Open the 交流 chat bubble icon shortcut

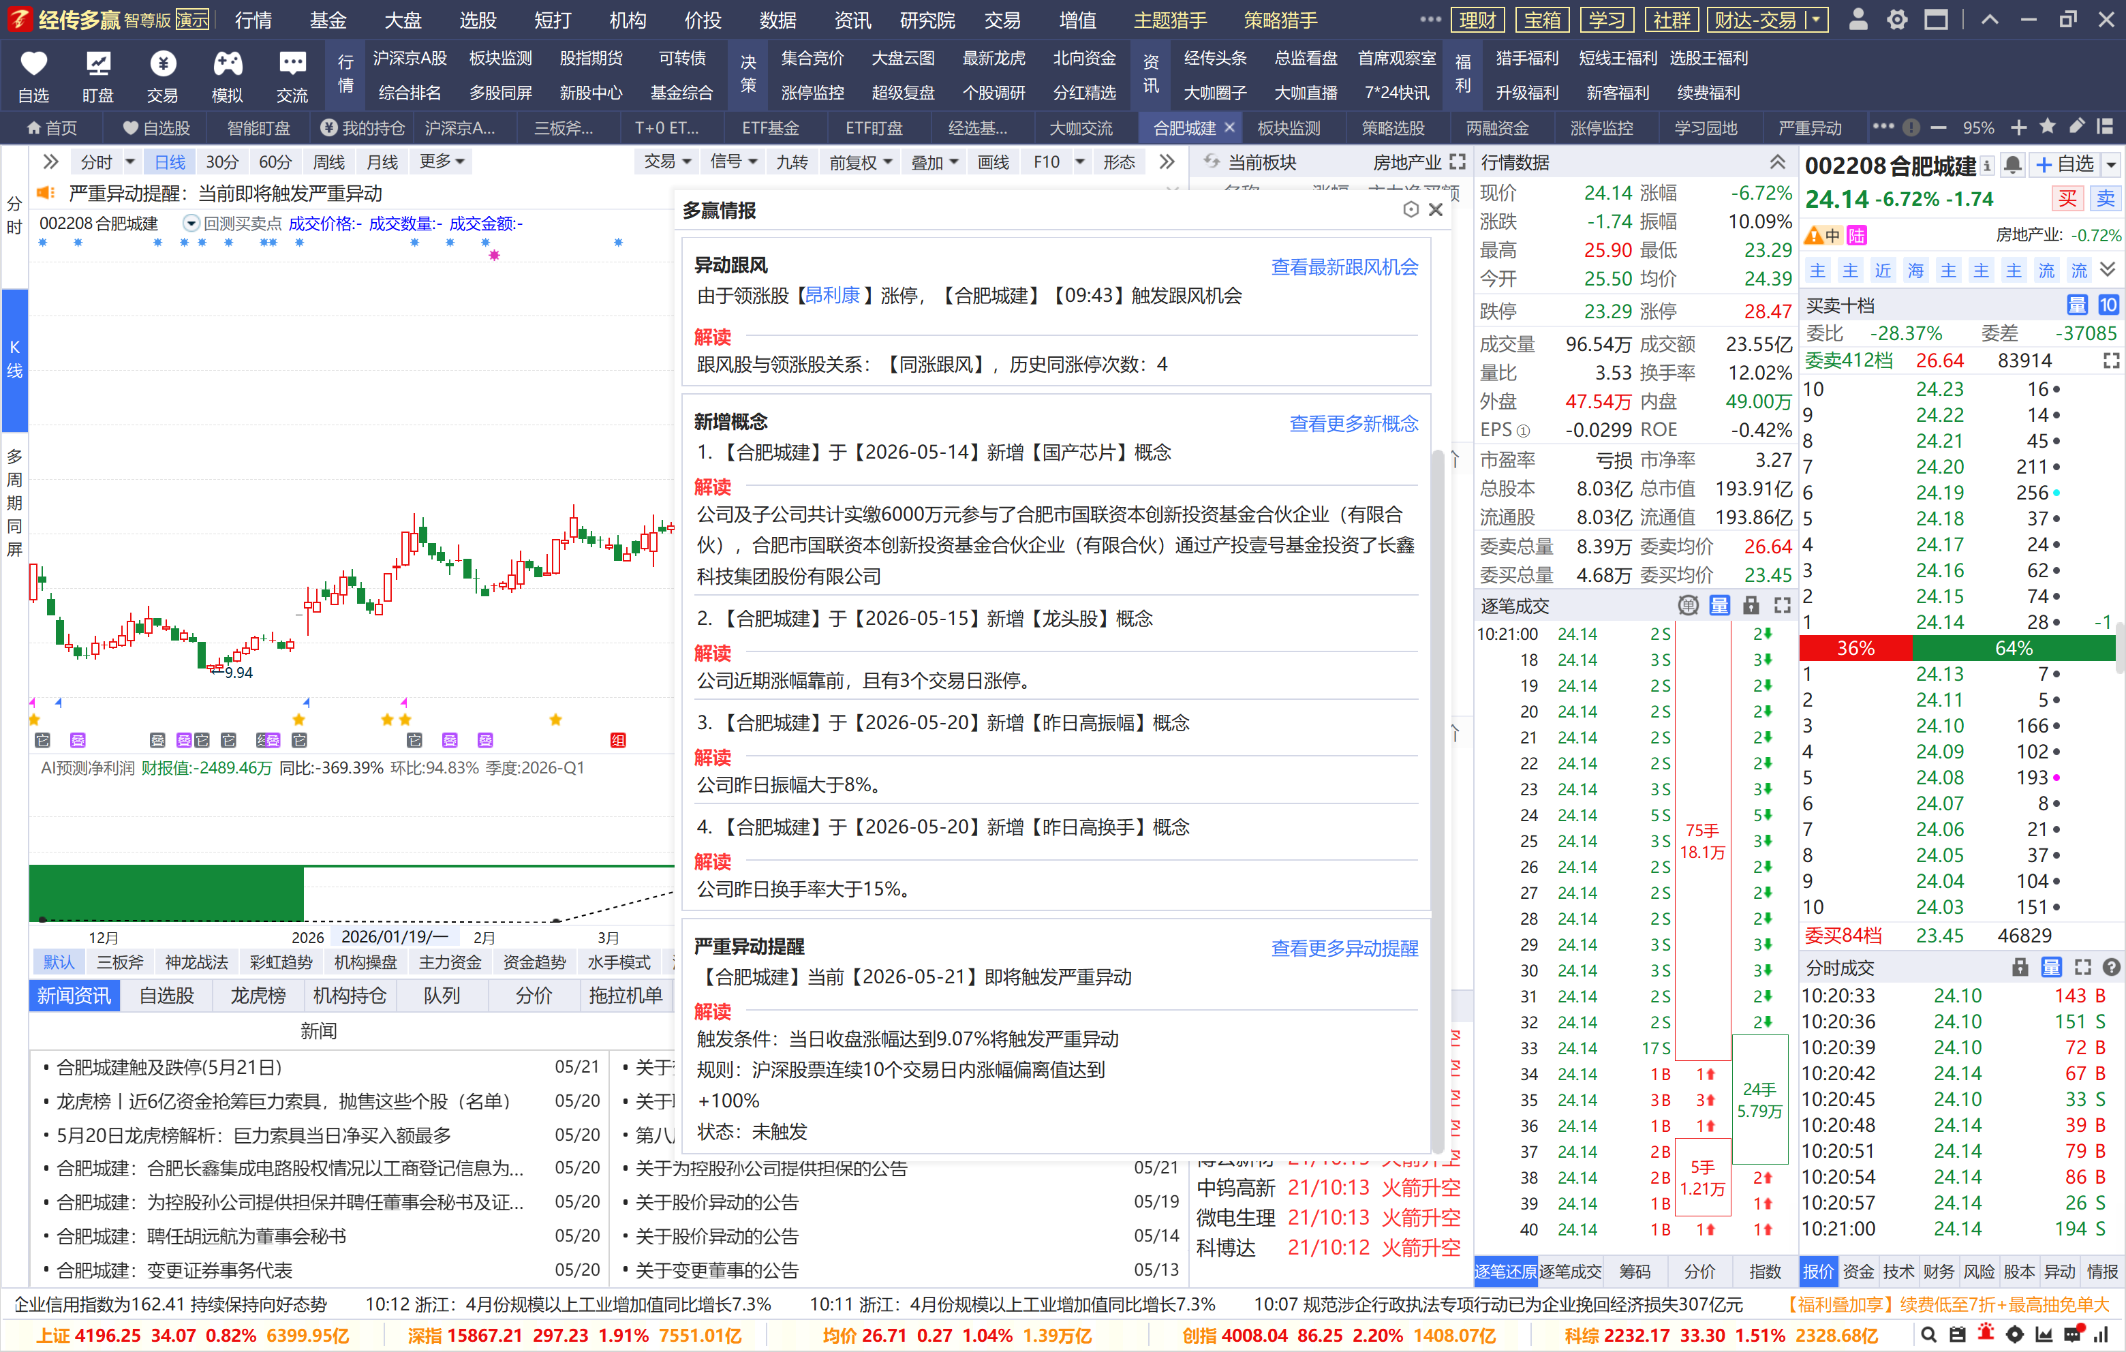tap(292, 76)
